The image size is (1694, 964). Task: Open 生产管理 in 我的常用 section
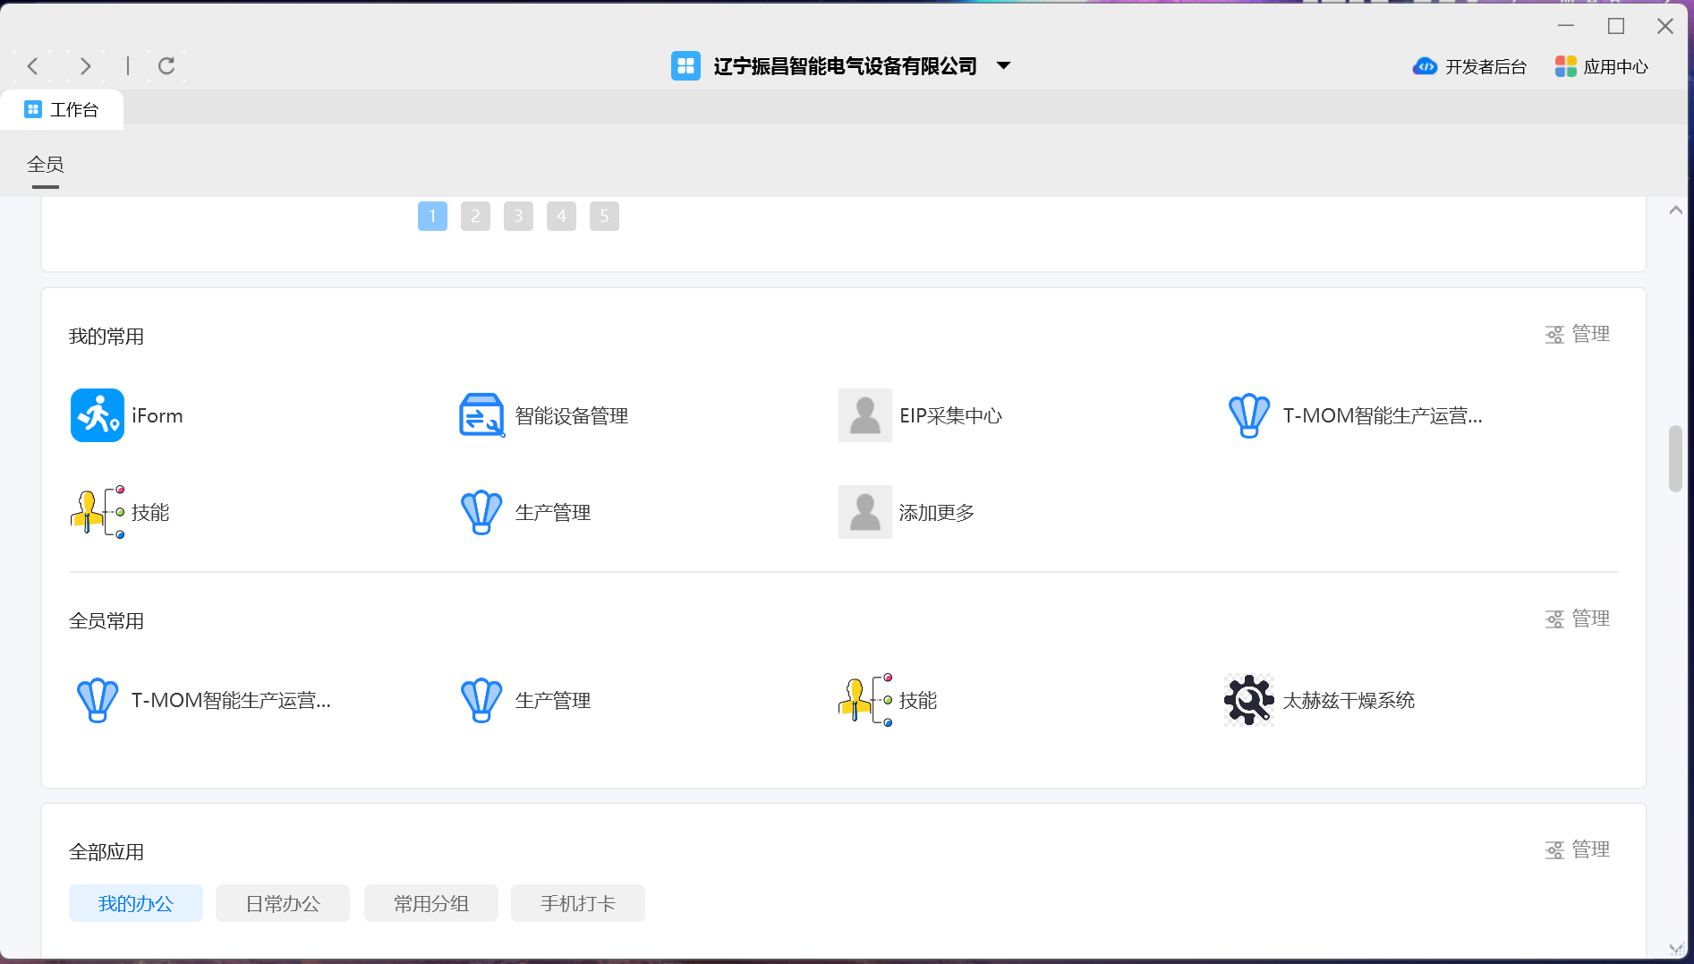481,512
